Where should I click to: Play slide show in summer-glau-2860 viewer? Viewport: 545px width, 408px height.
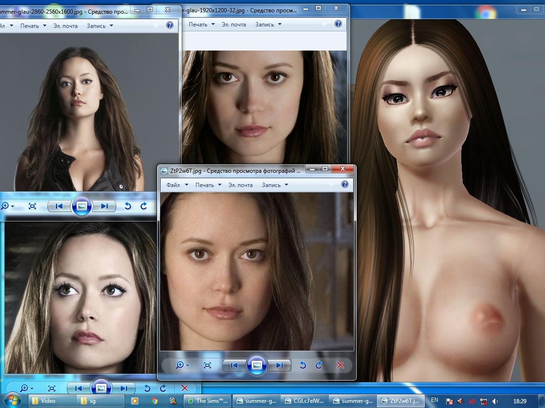coord(82,206)
